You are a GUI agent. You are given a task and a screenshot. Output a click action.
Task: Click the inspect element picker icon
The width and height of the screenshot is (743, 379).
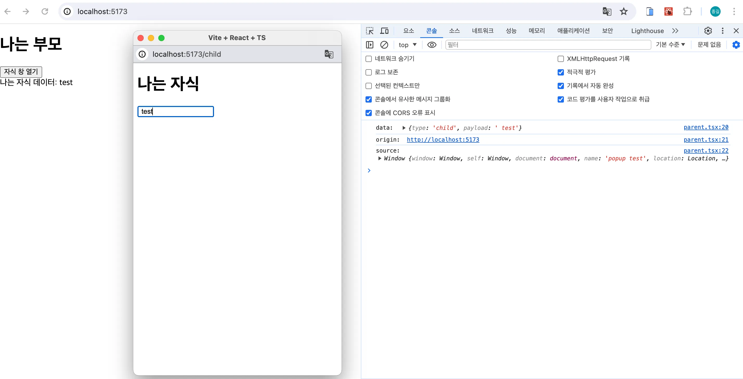(369, 31)
